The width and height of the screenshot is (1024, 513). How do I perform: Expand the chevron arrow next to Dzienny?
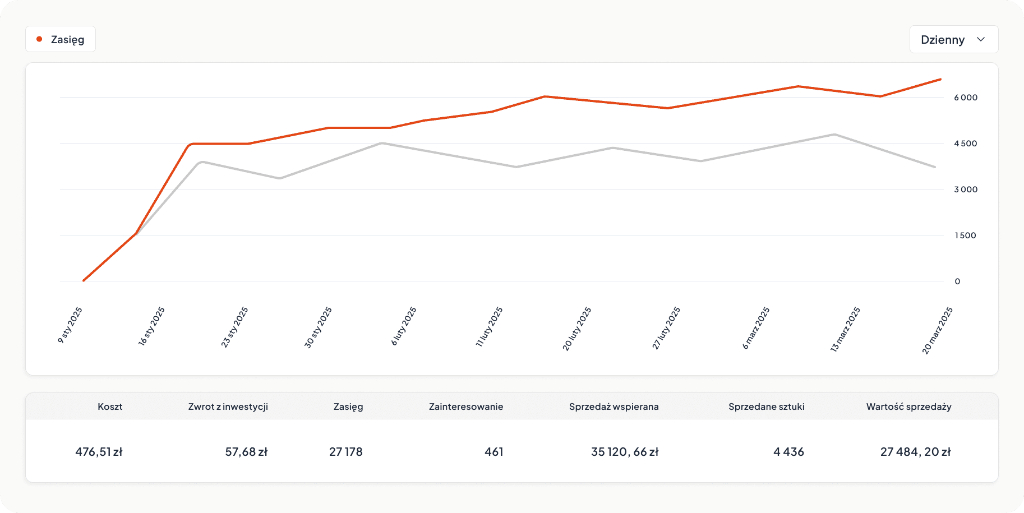pyautogui.click(x=981, y=40)
